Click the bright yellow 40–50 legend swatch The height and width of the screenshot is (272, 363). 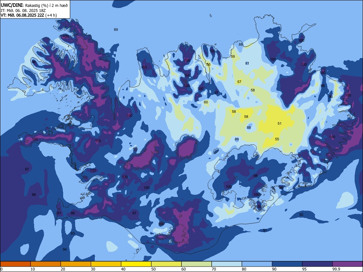136,264
